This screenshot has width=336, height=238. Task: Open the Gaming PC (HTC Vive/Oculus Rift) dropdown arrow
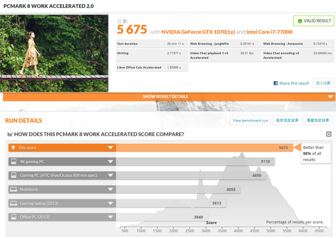point(111,176)
